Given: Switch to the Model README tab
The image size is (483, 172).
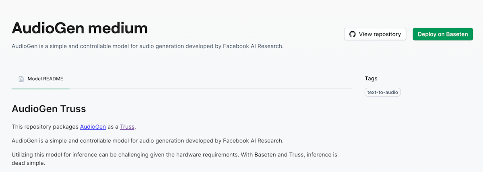Looking at the screenshot, I should pos(41,79).
